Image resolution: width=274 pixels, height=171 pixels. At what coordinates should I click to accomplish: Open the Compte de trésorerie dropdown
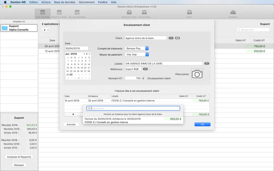tap(137, 48)
